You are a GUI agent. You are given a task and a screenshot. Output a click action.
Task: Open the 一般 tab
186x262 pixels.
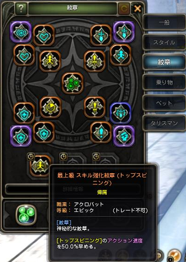pos(164,22)
